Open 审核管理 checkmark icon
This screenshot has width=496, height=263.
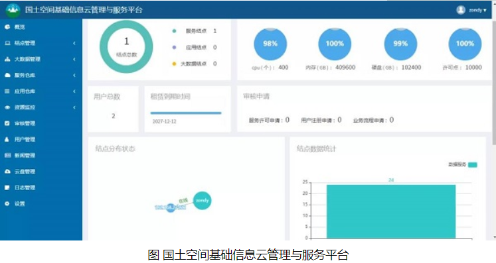point(7,123)
